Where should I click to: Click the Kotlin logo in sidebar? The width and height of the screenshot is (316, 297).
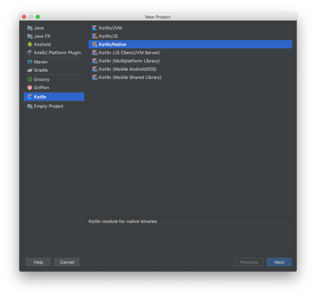tap(30, 97)
